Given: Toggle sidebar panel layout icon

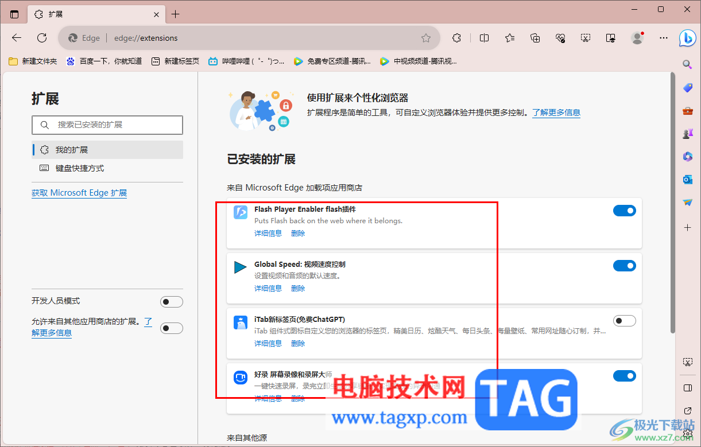Looking at the screenshot, I should click(x=687, y=388).
